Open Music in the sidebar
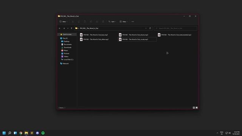This screenshot has width=242, height=136. [x=66, y=50]
